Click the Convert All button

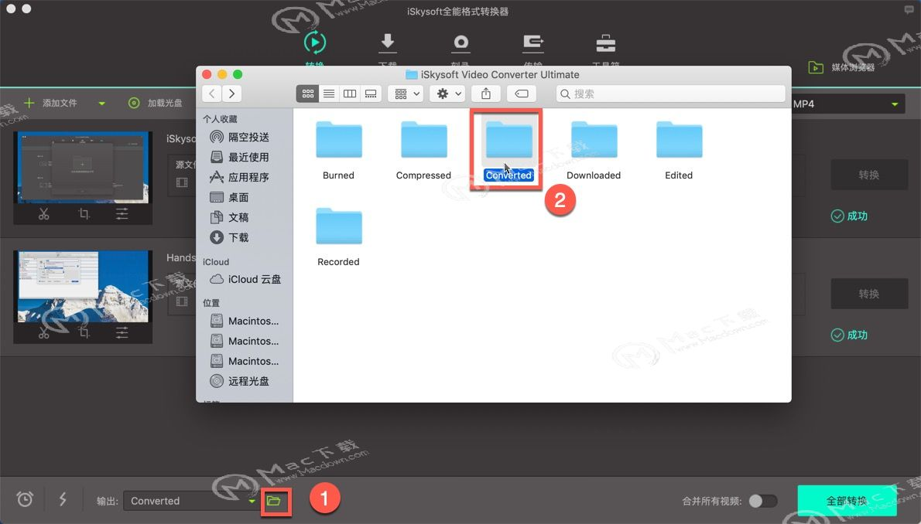coord(847,501)
